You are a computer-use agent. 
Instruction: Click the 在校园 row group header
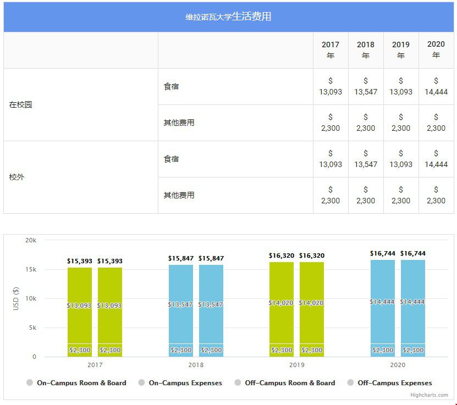(x=81, y=105)
